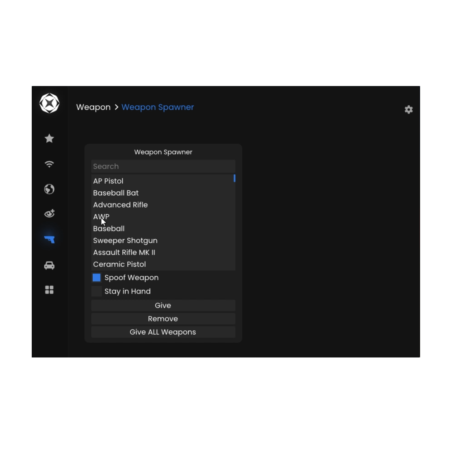
Task: Click the weapon list scrollbar handle
Action: pos(234,178)
